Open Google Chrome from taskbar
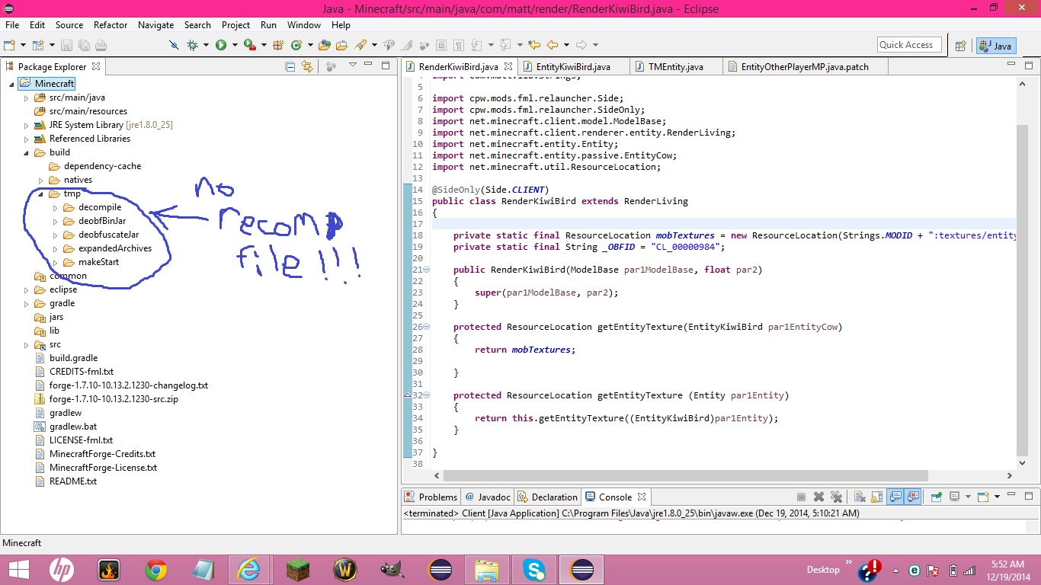1041x585 pixels. (156, 569)
